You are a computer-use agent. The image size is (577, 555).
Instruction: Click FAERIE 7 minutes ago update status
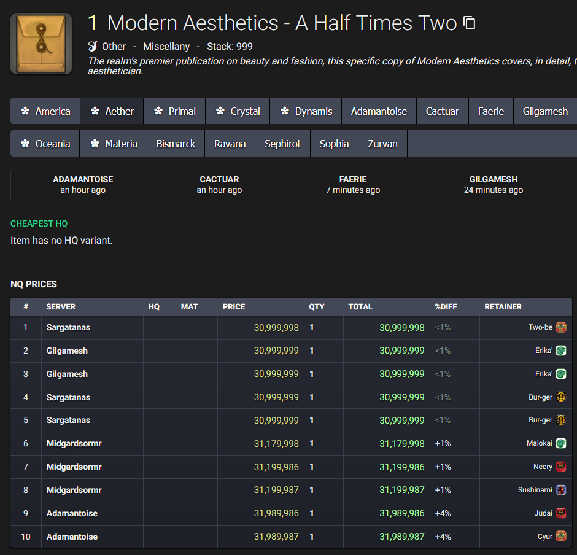tap(353, 185)
